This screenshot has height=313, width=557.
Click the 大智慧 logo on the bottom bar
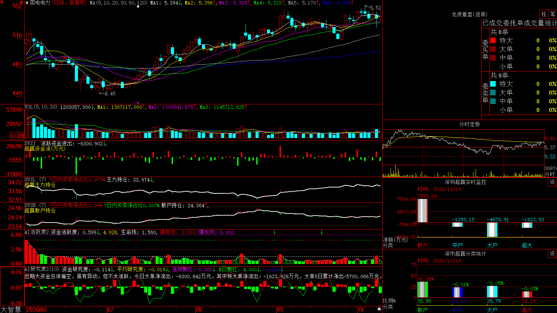tap(11, 310)
